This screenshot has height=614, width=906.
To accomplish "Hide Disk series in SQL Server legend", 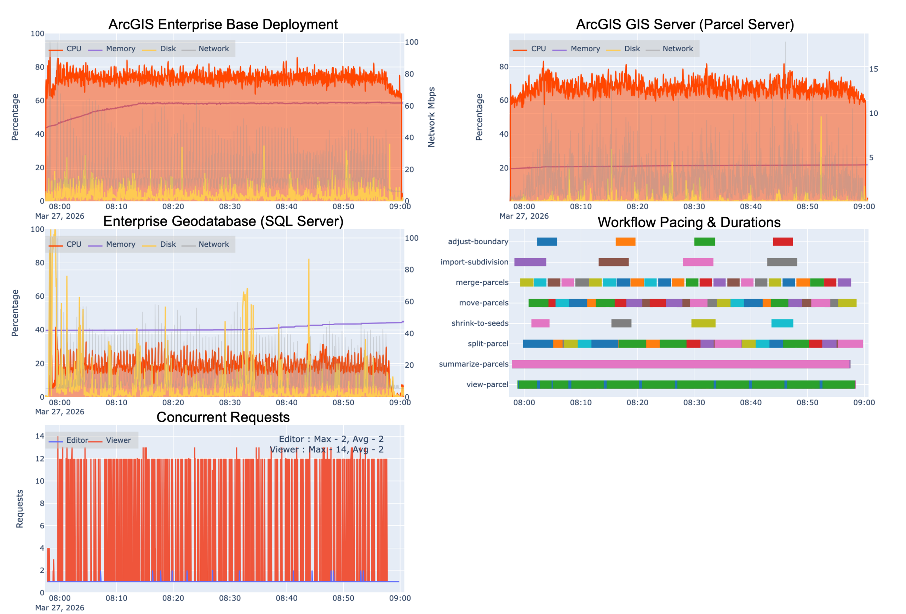I will pos(168,245).
